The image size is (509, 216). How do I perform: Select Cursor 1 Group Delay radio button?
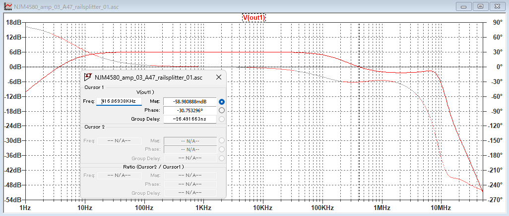click(x=222, y=119)
